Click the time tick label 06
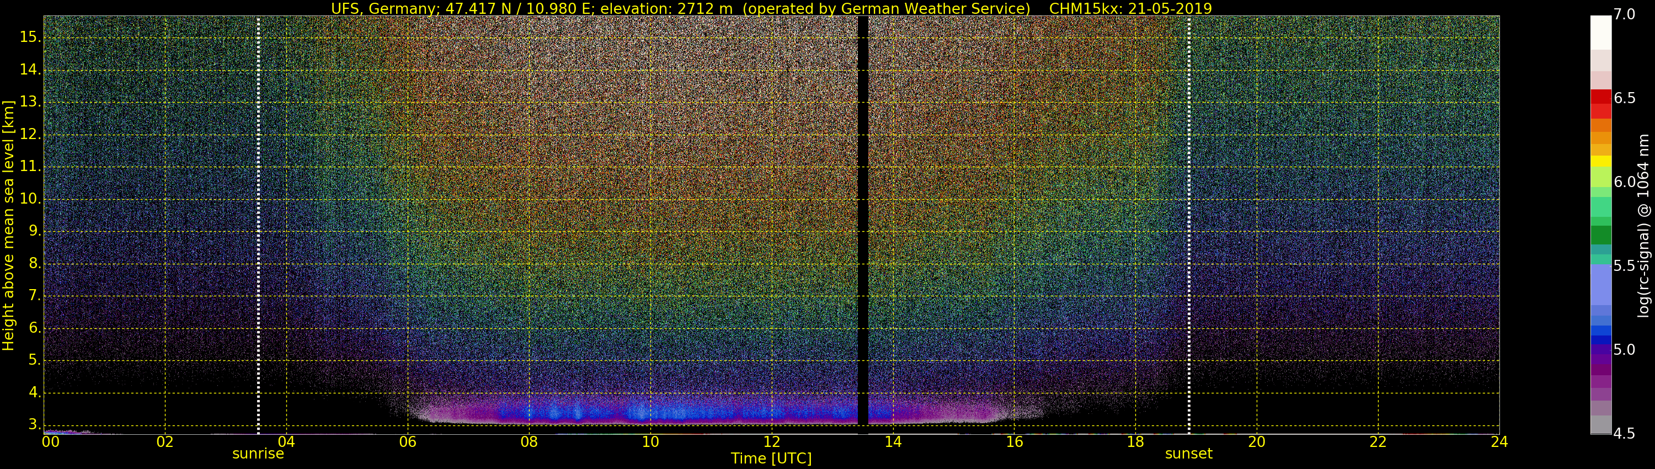Screen dimensions: 1655x469 [x=408, y=442]
